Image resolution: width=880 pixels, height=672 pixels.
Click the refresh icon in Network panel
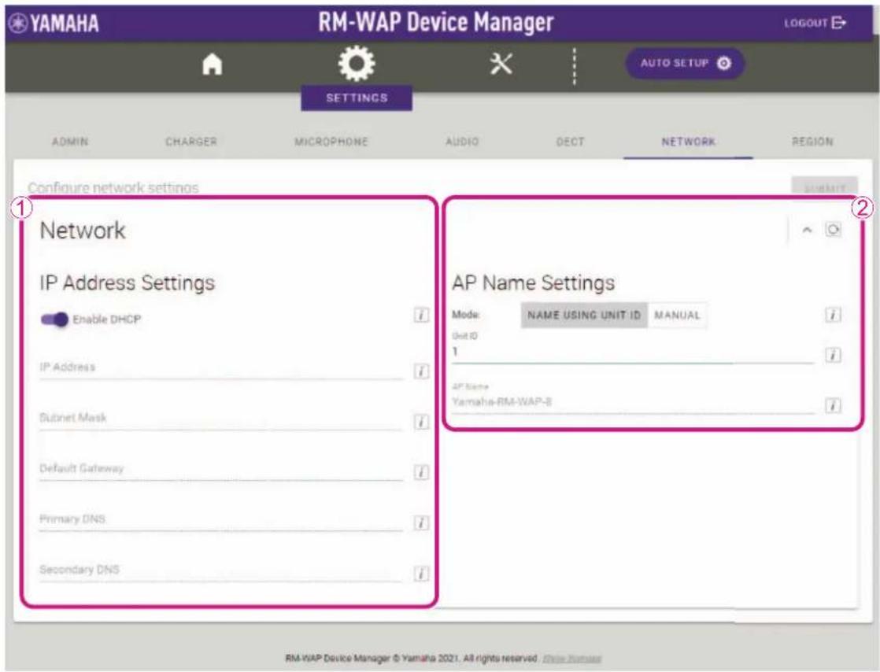click(x=833, y=230)
